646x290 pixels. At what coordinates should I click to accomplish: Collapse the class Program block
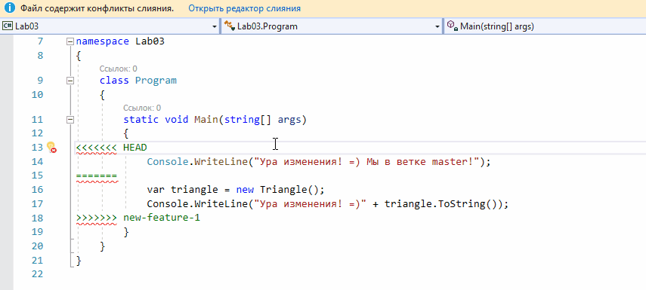coord(70,81)
